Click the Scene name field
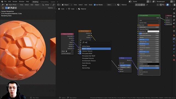The height and width of the screenshot is (99, 176). click(x=139, y=2)
